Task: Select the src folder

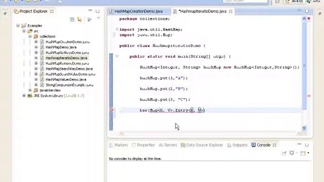Action: (x=36, y=31)
